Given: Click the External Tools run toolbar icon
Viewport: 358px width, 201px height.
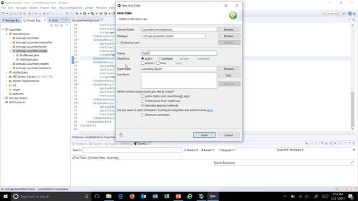Looking at the screenshot, I should coord(92,13).
